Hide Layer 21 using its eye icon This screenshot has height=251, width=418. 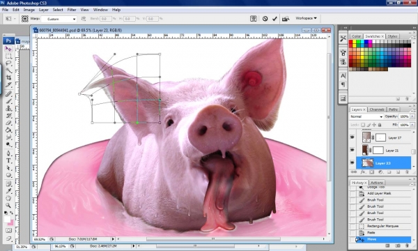(352, 150)
